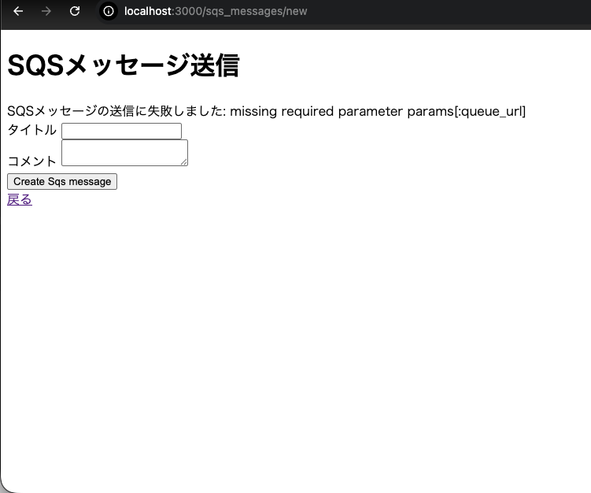This screenshot has width=591, height=493.
Task: Click the Create Sqs message button
Action: pos(62,181)
